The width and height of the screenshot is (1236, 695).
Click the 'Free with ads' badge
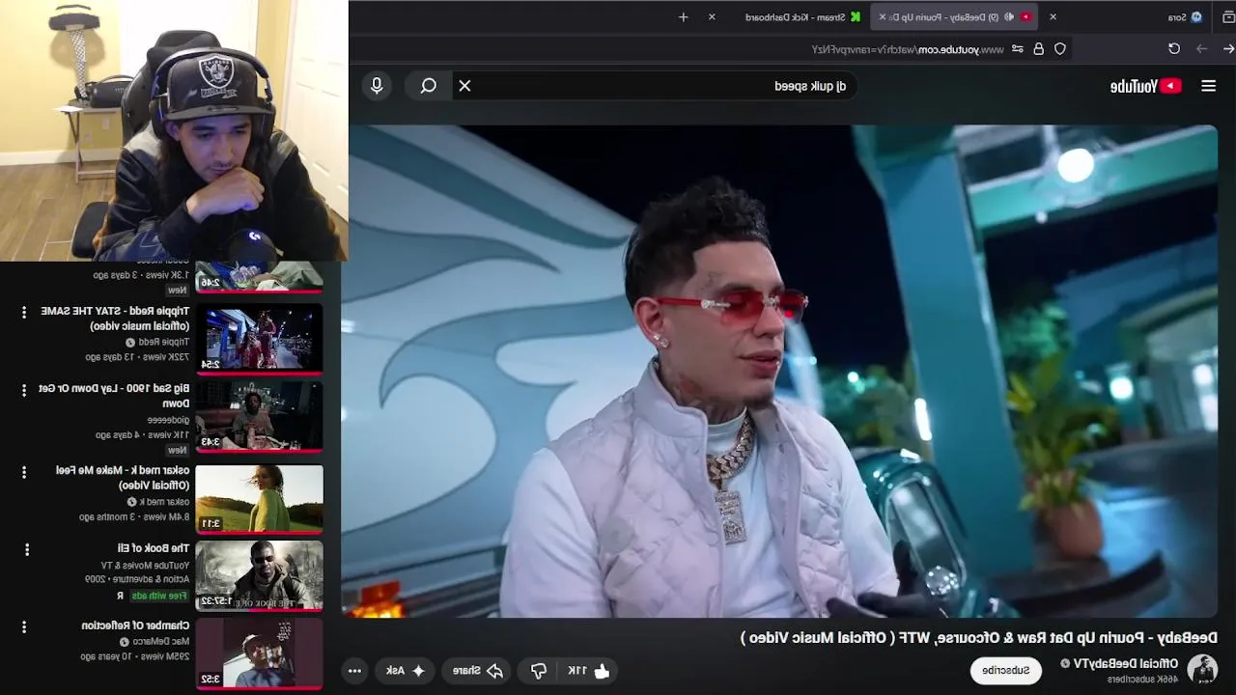click(x=160, y=596)
